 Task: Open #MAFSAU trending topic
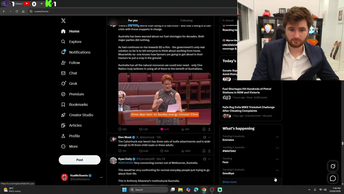(229, 151)
